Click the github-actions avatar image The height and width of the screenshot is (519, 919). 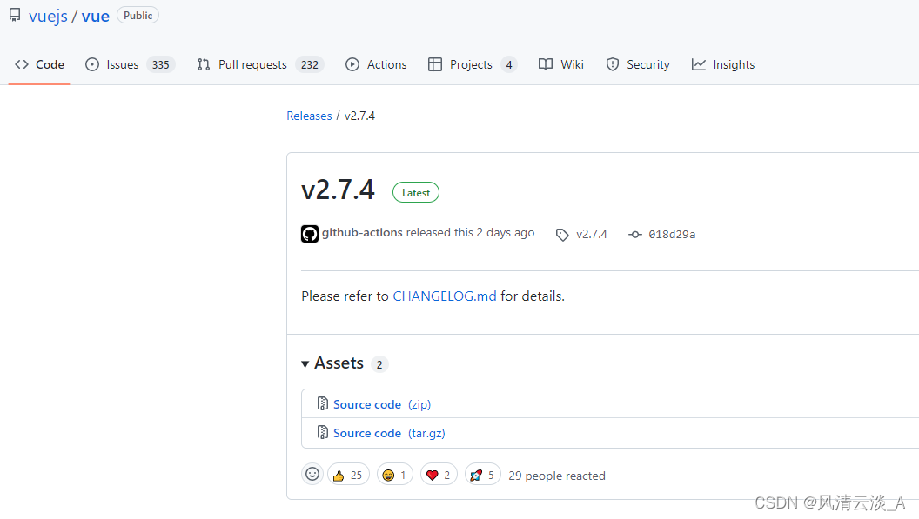coord(310,234)
